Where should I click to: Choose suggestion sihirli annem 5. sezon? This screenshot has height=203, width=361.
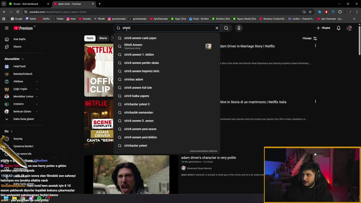[x=167, y=121]
